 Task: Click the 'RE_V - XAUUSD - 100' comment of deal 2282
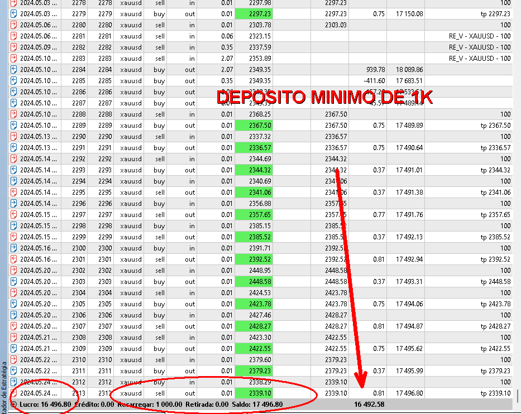click(480, 47)
